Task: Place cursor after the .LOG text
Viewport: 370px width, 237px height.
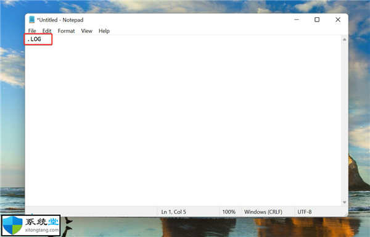Action: (x=41, y=39)
